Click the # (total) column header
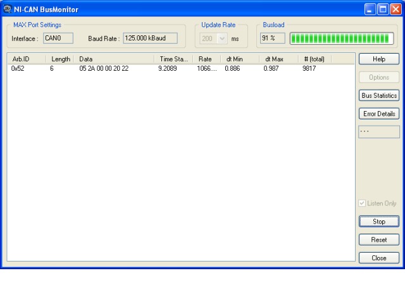 pyautogui.click(x=314, y=59)
